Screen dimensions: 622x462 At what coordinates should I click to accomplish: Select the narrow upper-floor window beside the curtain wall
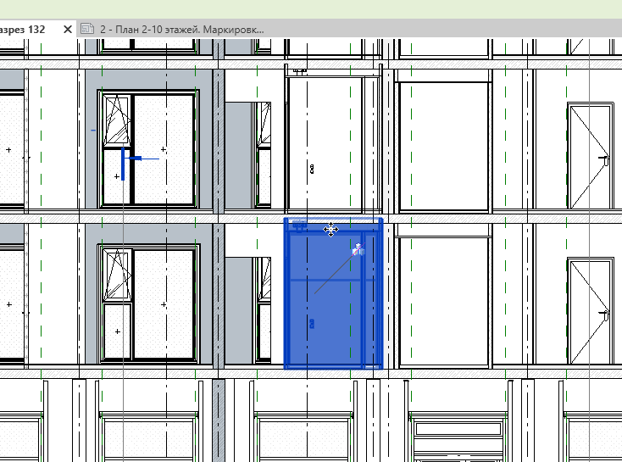click(x=263, y=155)
